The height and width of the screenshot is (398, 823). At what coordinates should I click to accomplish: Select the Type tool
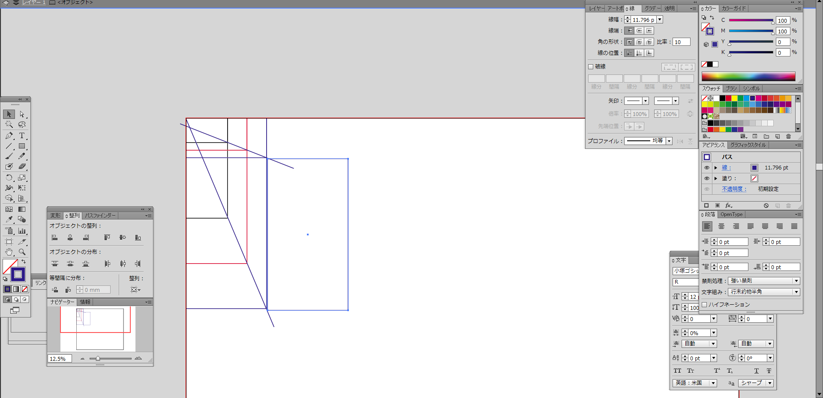[22, 136]
